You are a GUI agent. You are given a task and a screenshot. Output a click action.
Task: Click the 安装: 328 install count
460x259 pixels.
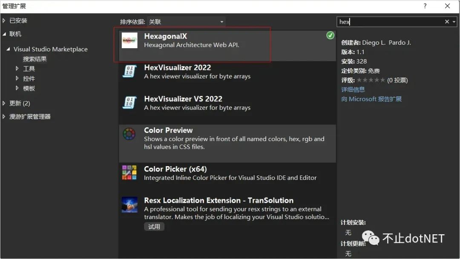pyautogui.click(x=354, y=61)
